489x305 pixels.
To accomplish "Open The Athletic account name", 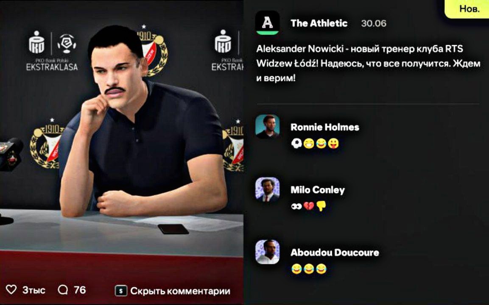I will [319, 23].
